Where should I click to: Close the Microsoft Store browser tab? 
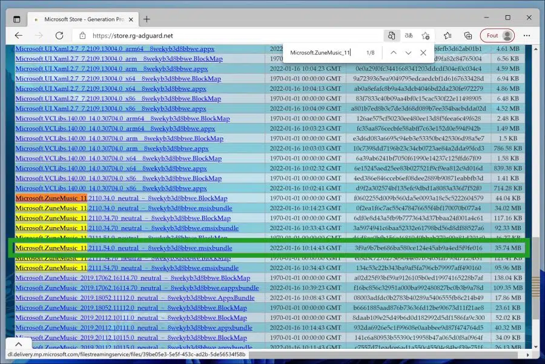tap(131, 19)
